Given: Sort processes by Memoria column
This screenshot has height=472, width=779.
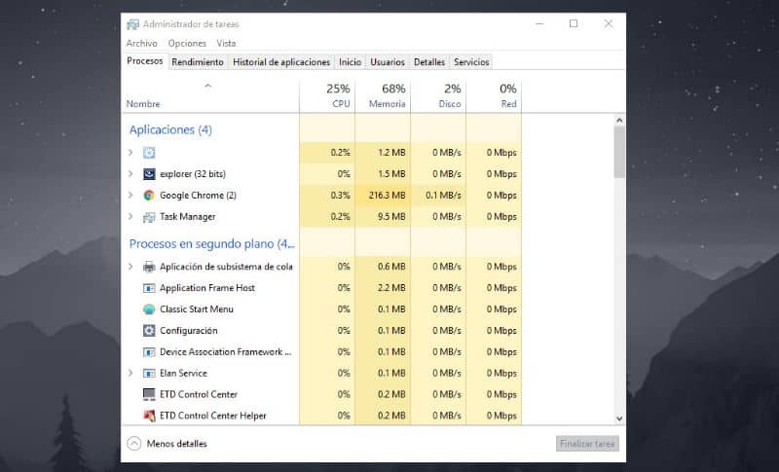Looking at the screenshot, I should pyautogui.click(x=387, y=96).
